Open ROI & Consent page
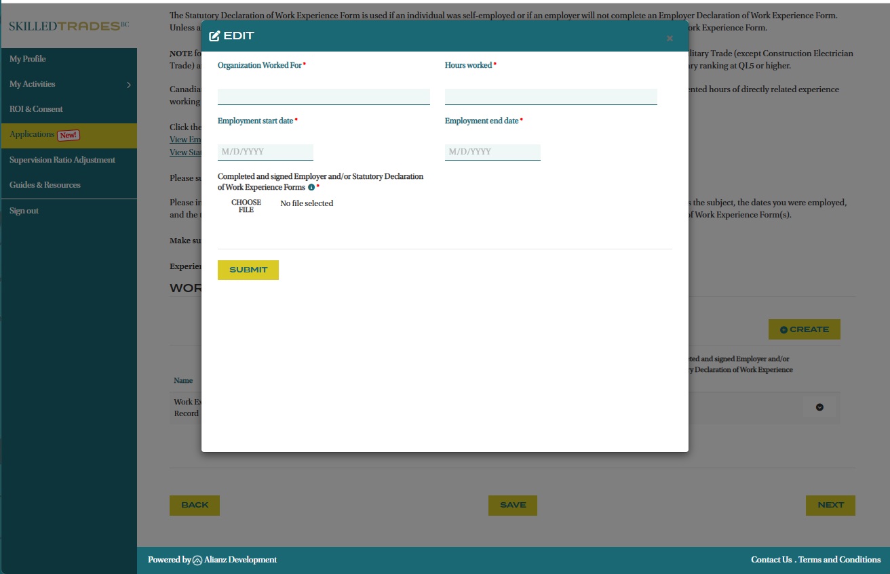 pyautogui.click(x=36, y=109)
